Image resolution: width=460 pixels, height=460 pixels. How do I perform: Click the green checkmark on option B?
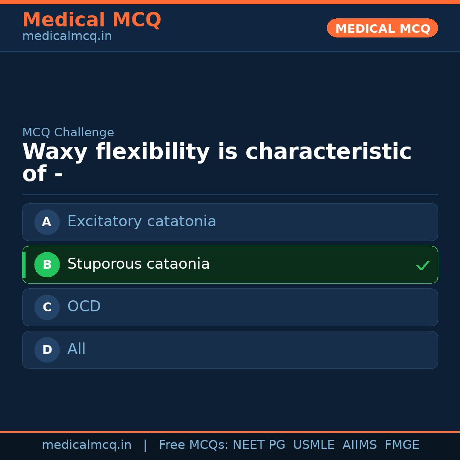click(423, 266)
